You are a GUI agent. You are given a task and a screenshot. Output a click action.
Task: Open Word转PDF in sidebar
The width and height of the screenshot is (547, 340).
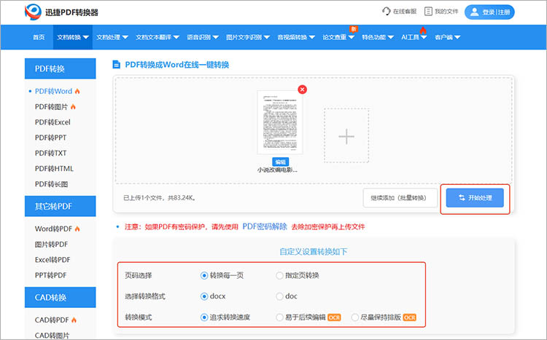tap(53, 229)
